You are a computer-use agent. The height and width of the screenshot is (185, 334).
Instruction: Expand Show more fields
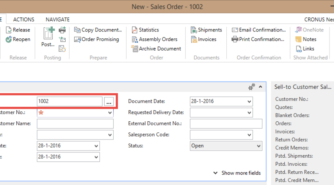(x=237, y=173)
